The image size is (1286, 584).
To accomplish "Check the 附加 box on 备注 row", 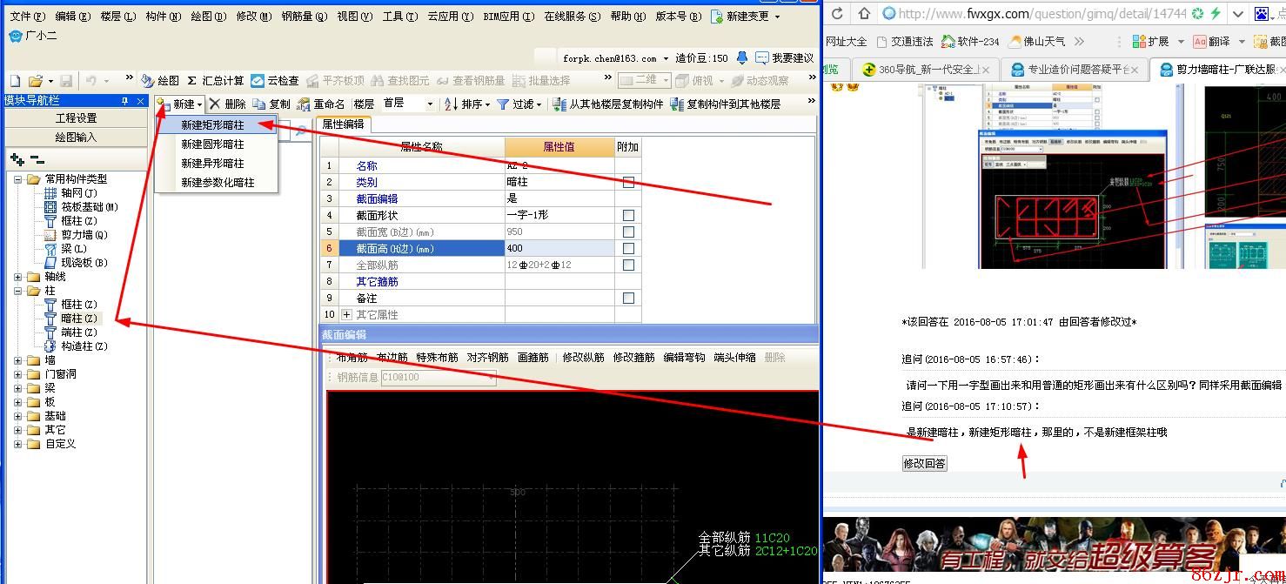I will tap(628, 298).
